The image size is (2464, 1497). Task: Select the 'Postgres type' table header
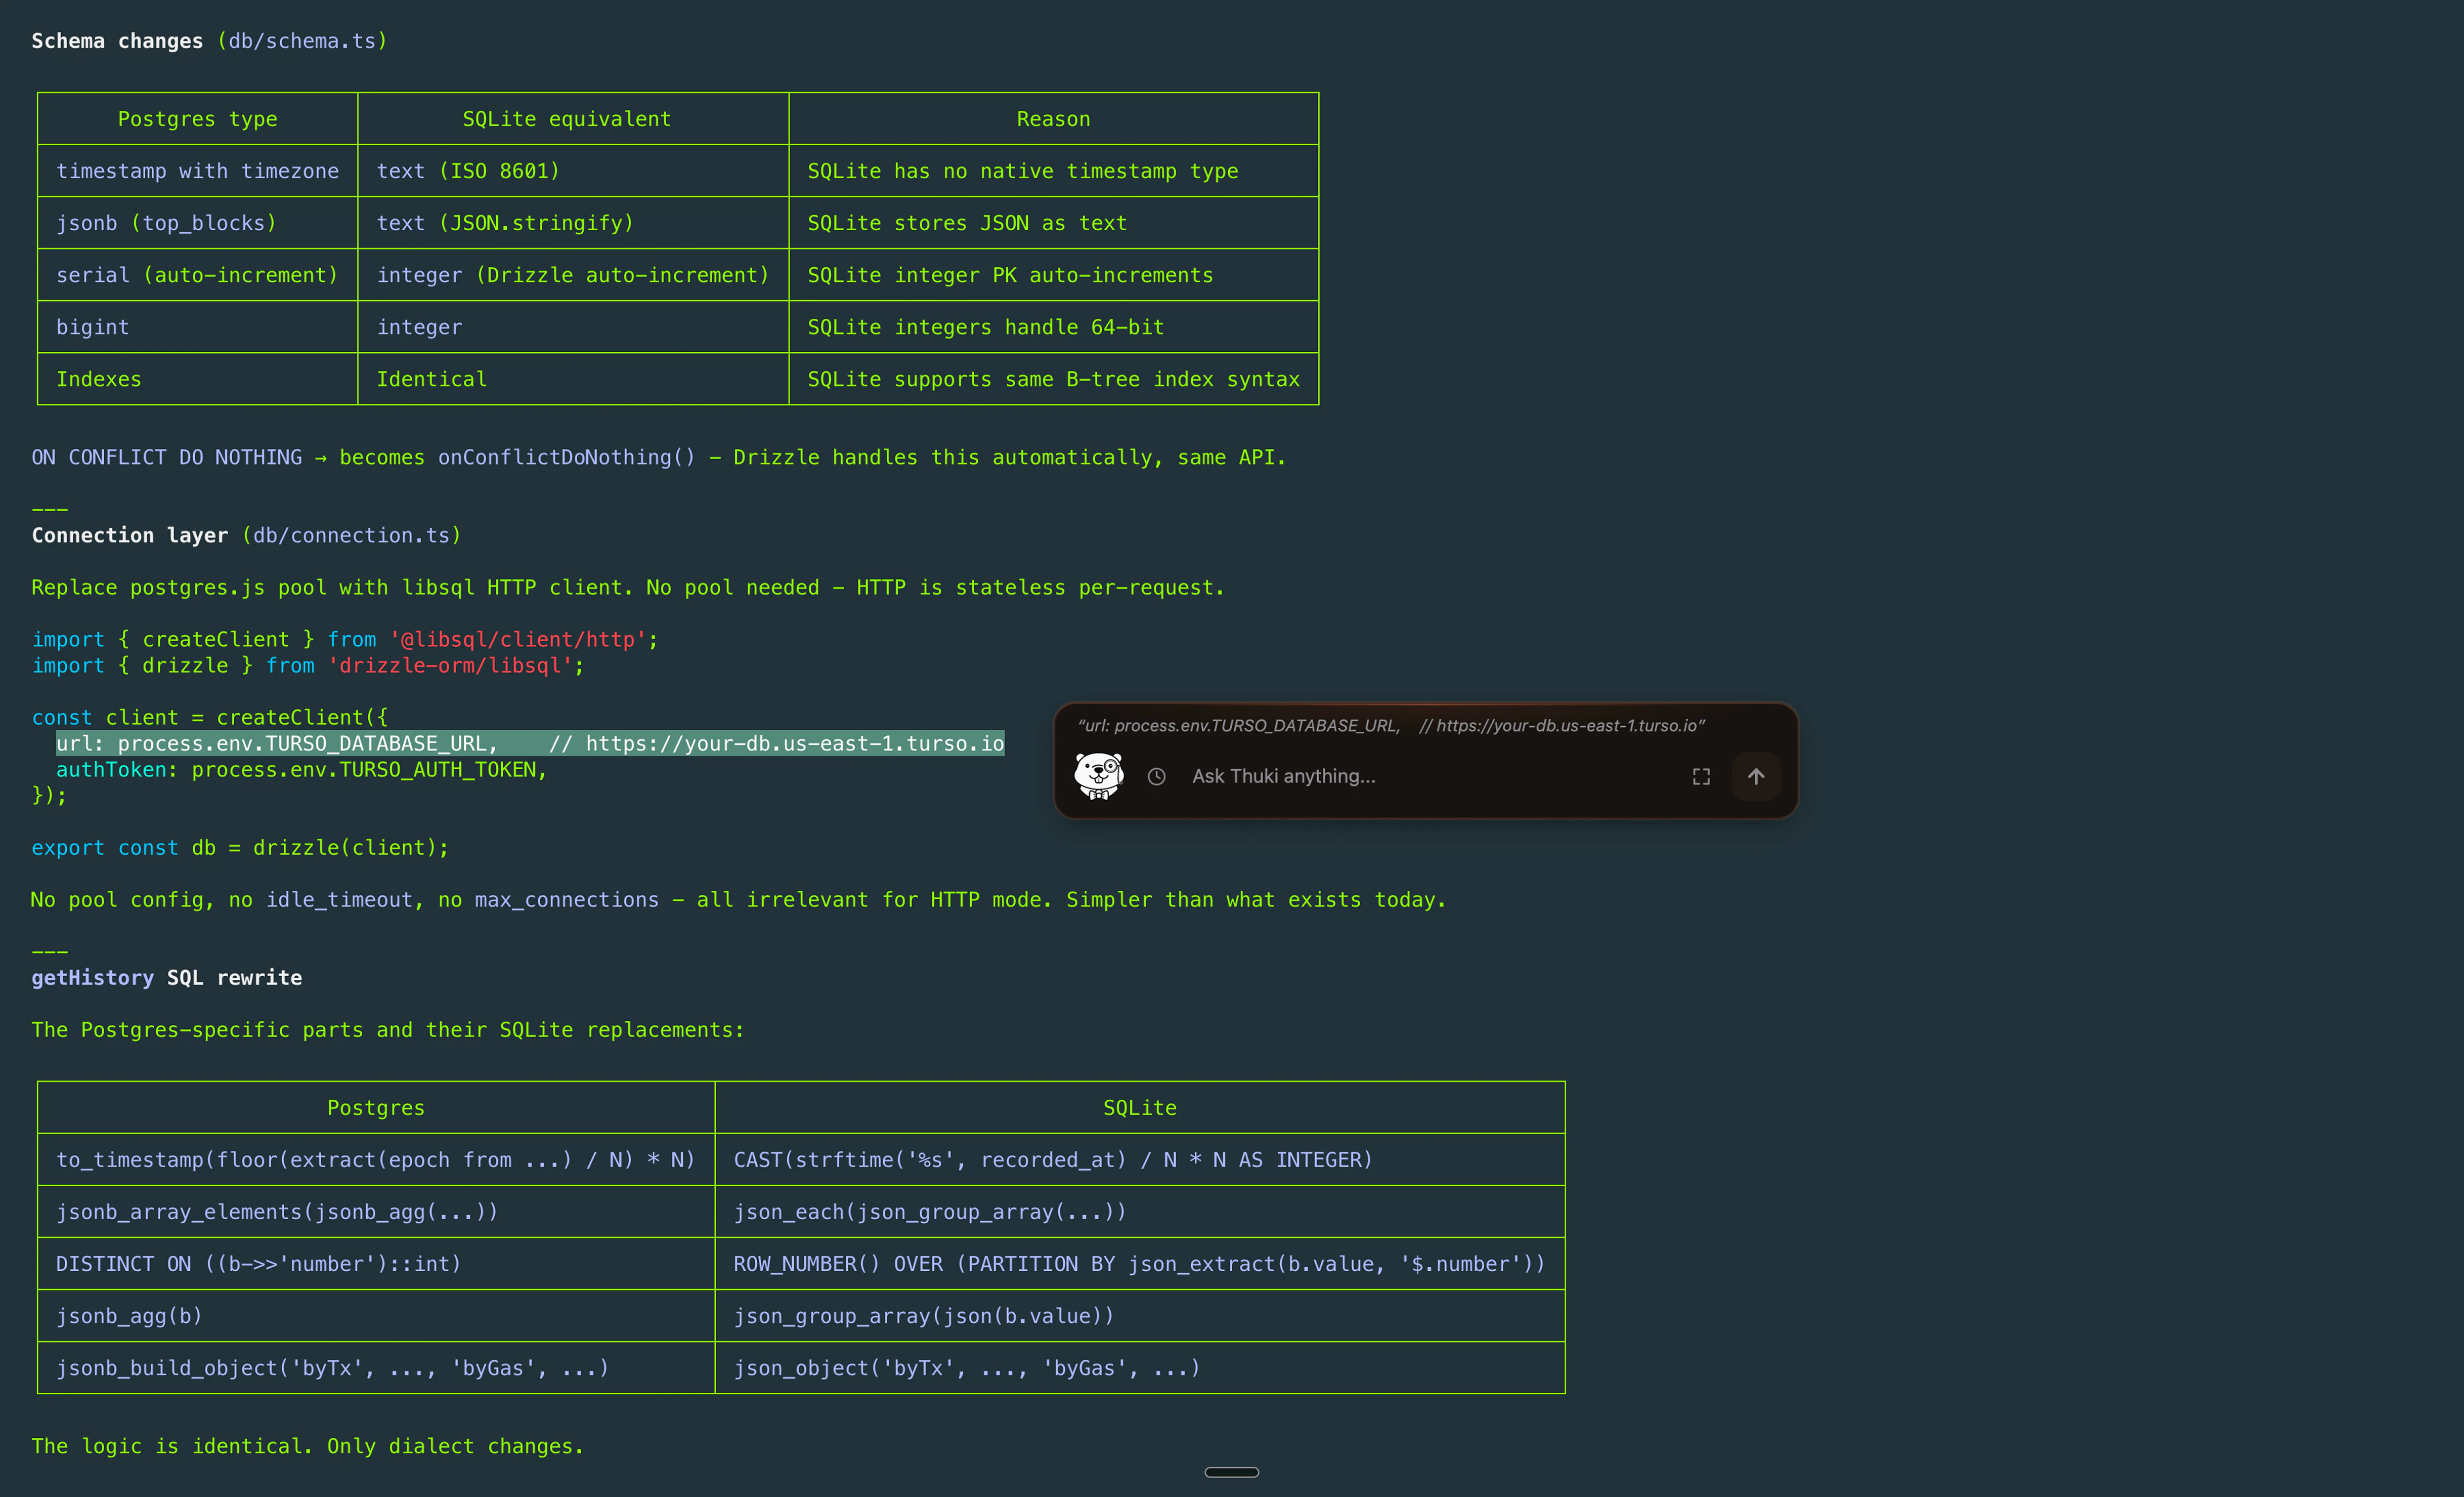pyautogui.click(x=197, y=118)
